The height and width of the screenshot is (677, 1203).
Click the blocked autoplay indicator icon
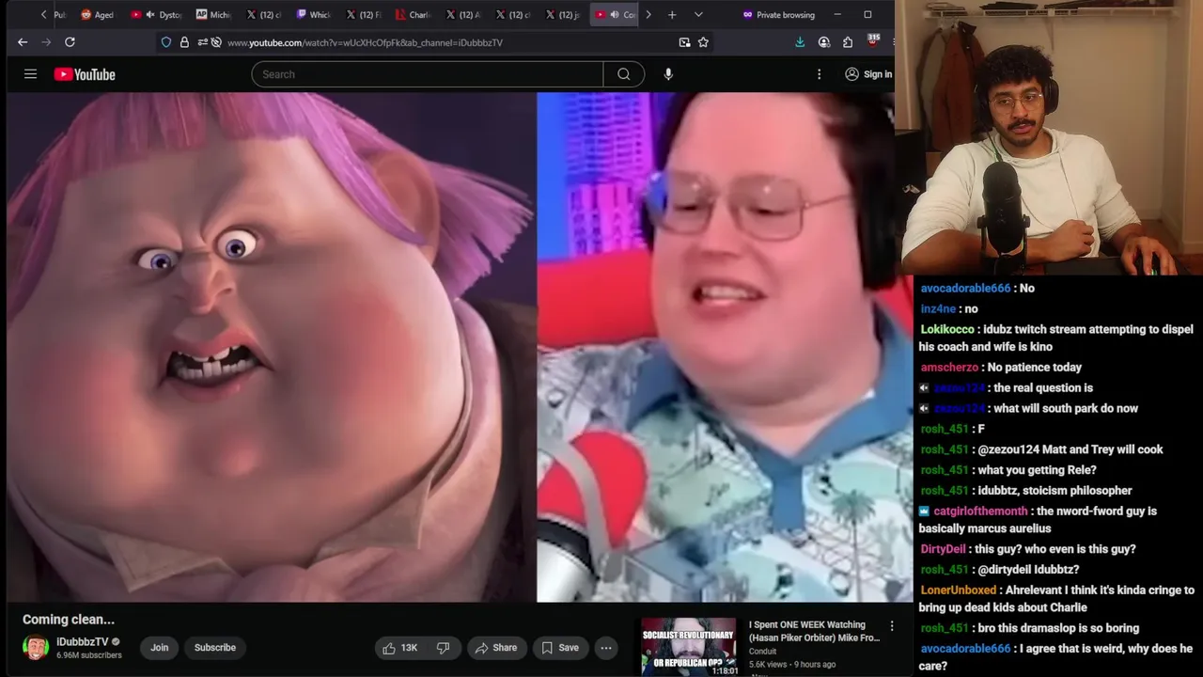(x=216, y=42)
